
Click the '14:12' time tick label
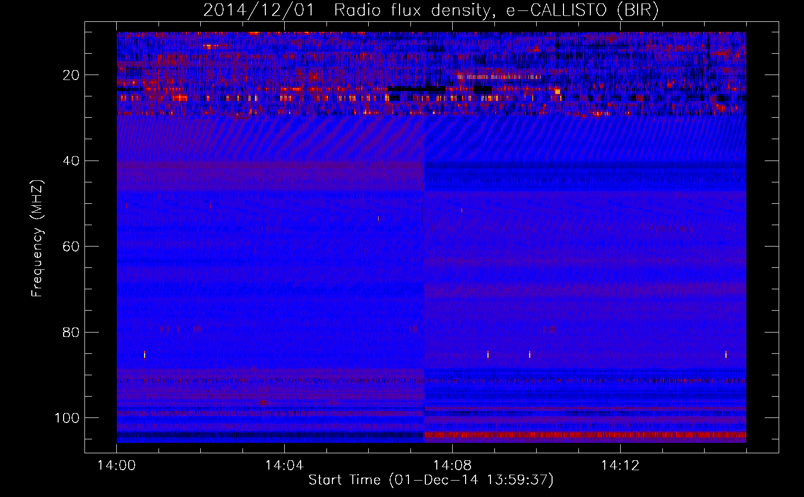(x=620, y=466)
